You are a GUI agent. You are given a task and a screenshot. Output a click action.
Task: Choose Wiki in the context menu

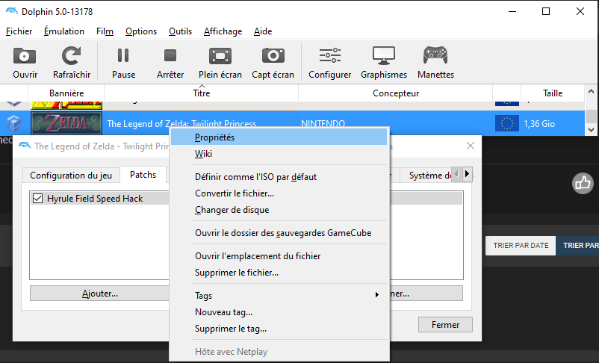click(279, 154)
